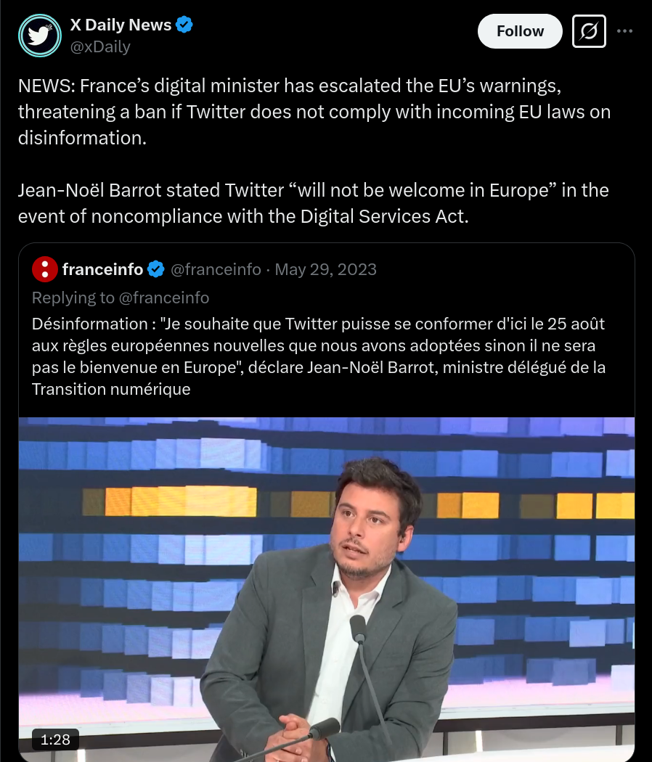Click the 1:28 video duration badge
The height and width of the screenshot is (762, 652).
click(55, 740)
